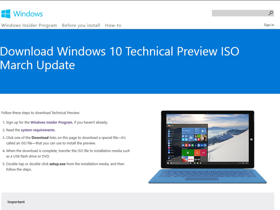Open the Before you install menu
This screenshot has height=210, width=280.
click(x=81, y=25)
